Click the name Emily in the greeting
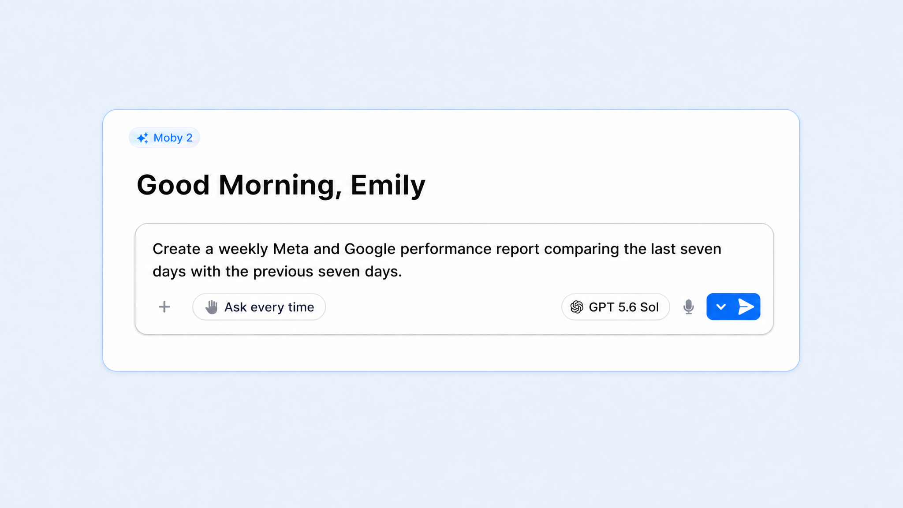 (x=388, y=185)
